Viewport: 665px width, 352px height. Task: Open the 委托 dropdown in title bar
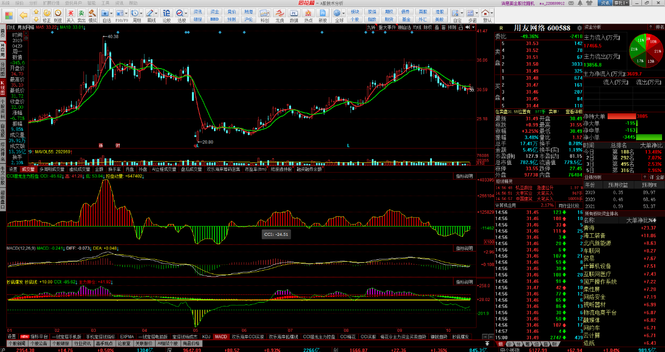point(620,3)
